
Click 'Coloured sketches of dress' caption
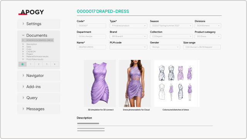pos(176,110)
